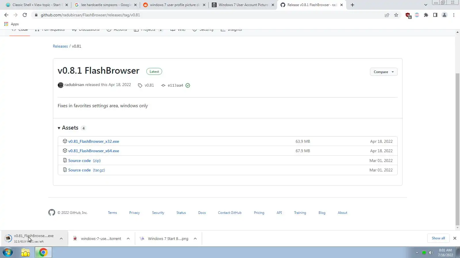Reload the page with the refresh icon
This screenshot has width=460, height=258.
click(x=25, y=15)
